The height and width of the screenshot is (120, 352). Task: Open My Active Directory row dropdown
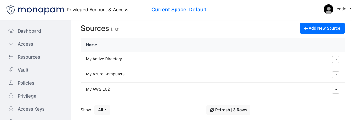pos(336,60)
